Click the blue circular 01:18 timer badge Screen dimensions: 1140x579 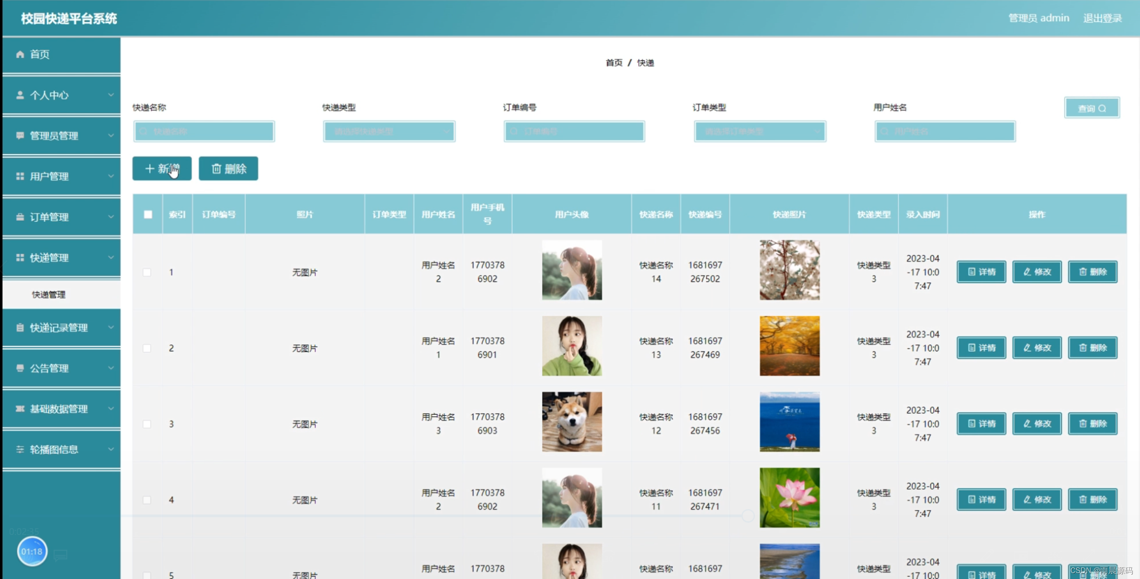[x=32, y=551]
